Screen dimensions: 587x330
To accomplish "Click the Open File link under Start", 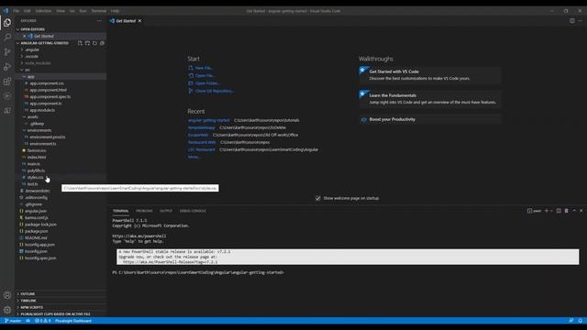I will [205, 75].
